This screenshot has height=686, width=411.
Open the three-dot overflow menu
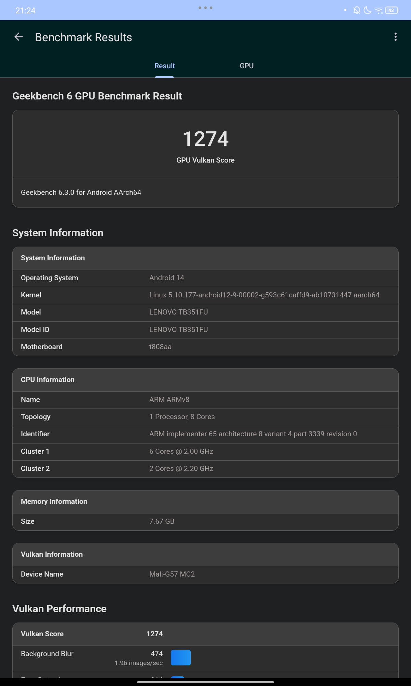pos(396,37)
